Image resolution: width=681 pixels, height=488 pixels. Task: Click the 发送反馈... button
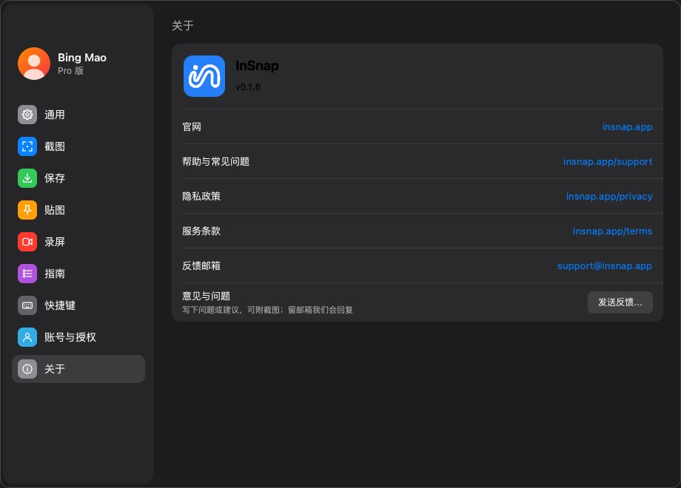tap(620, 302)
